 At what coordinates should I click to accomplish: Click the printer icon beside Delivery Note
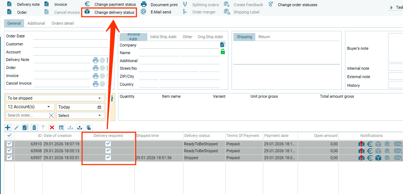tap(96, 60)
